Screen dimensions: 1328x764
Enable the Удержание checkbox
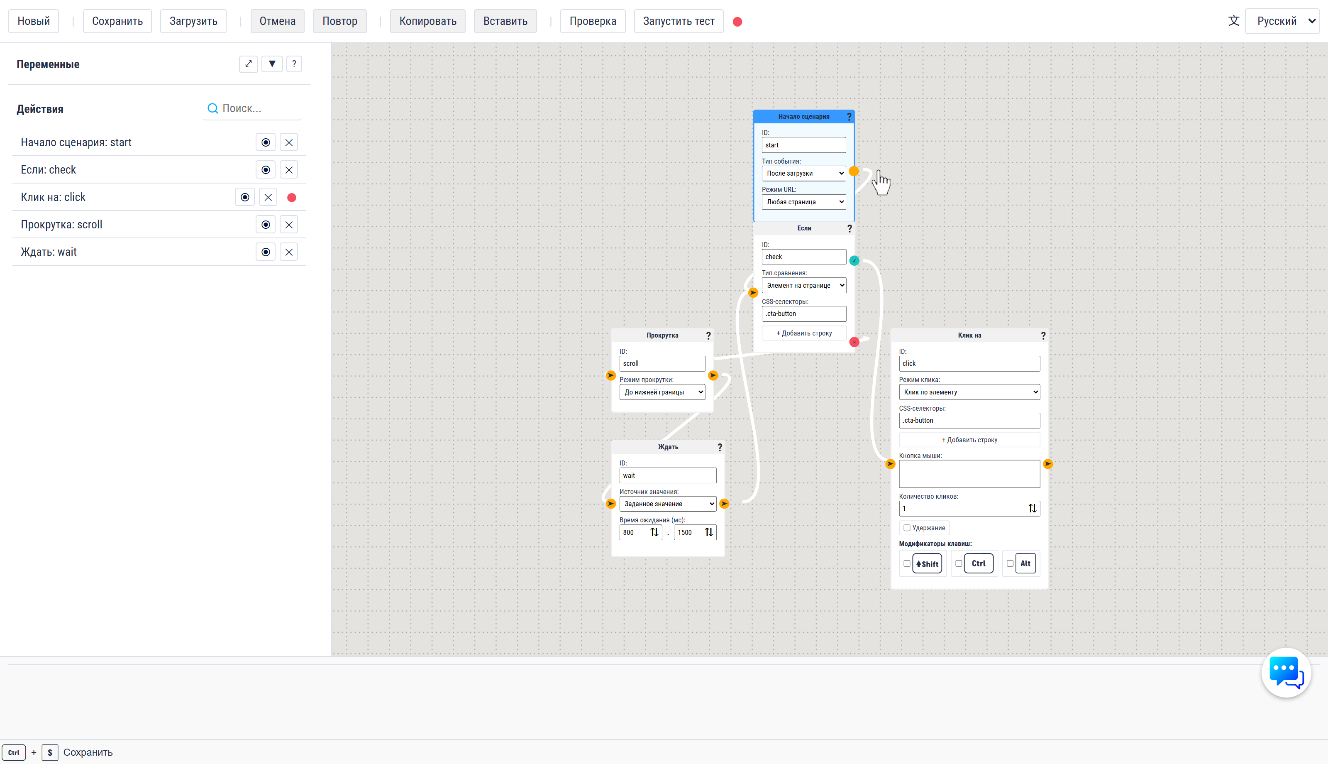(906, 528)
